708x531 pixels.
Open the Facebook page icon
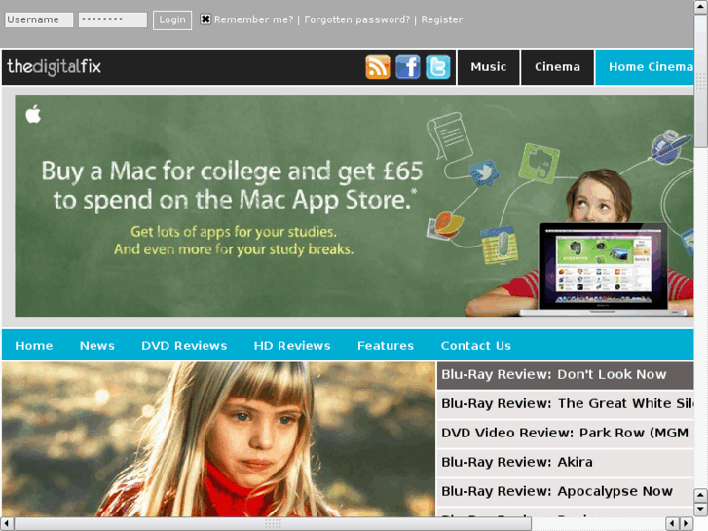point(408,67)
